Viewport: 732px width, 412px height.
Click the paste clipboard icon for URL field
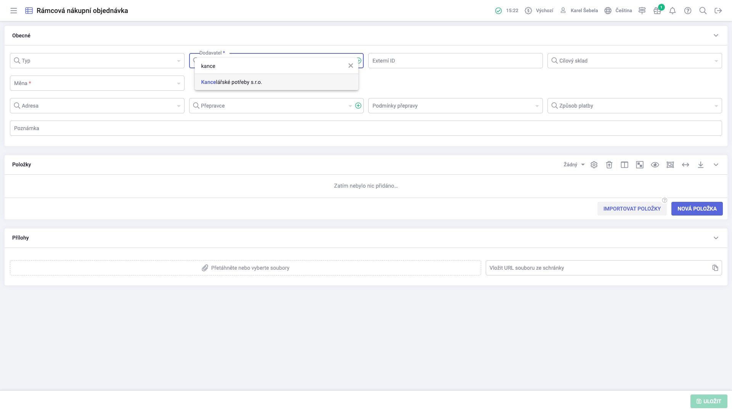click(715, 268)
